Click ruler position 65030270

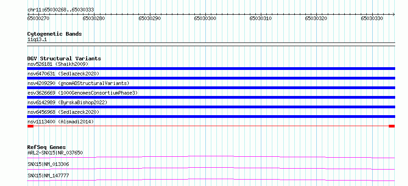(39, 18)
